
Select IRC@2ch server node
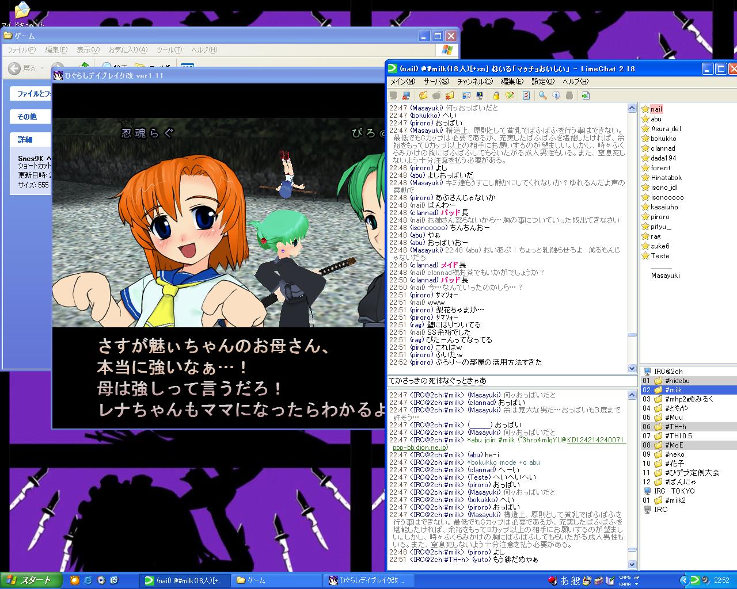pyautogui.click(x=668, y=372)
